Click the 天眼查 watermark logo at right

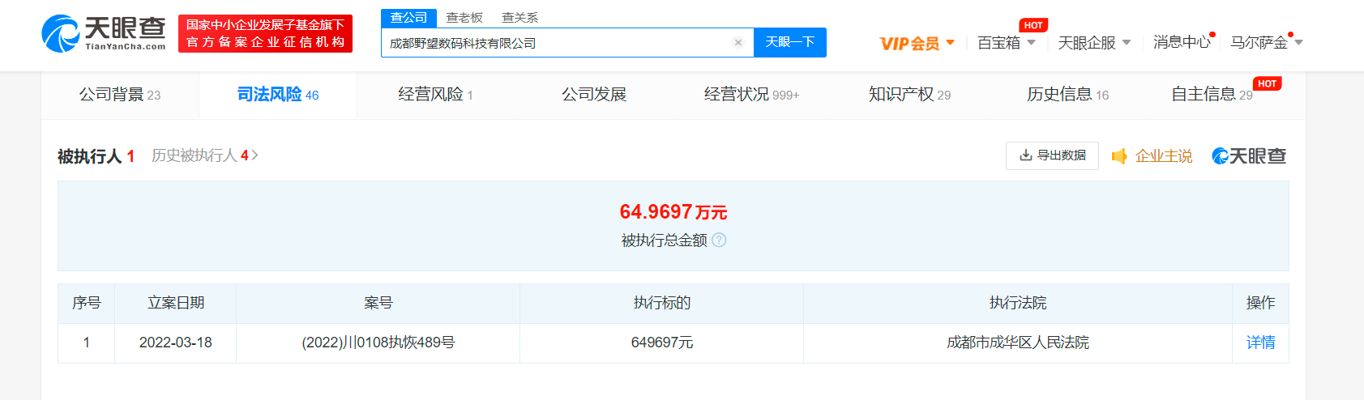(1249, 156)
